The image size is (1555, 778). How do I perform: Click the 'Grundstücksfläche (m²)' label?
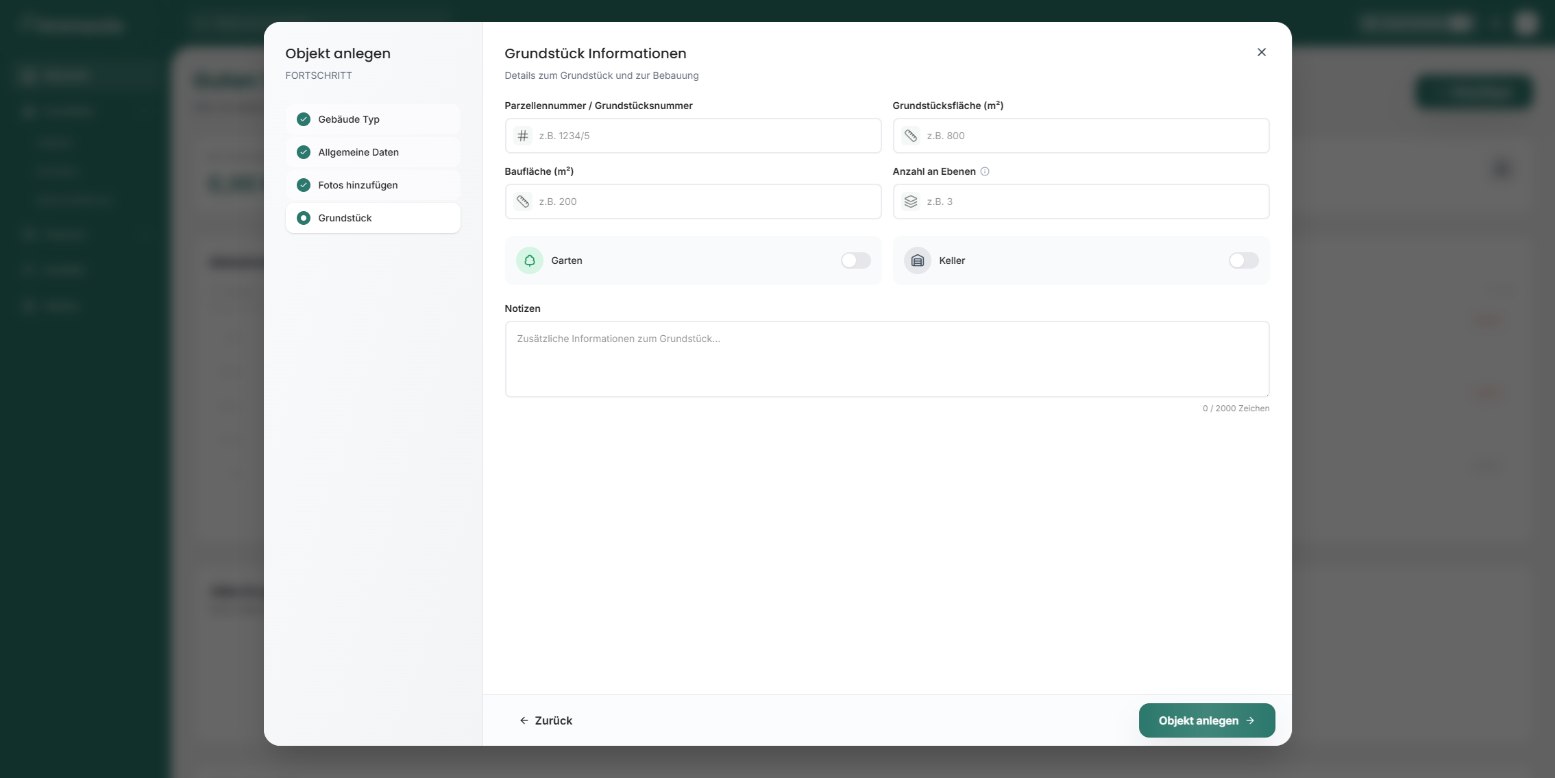point(948,106)
